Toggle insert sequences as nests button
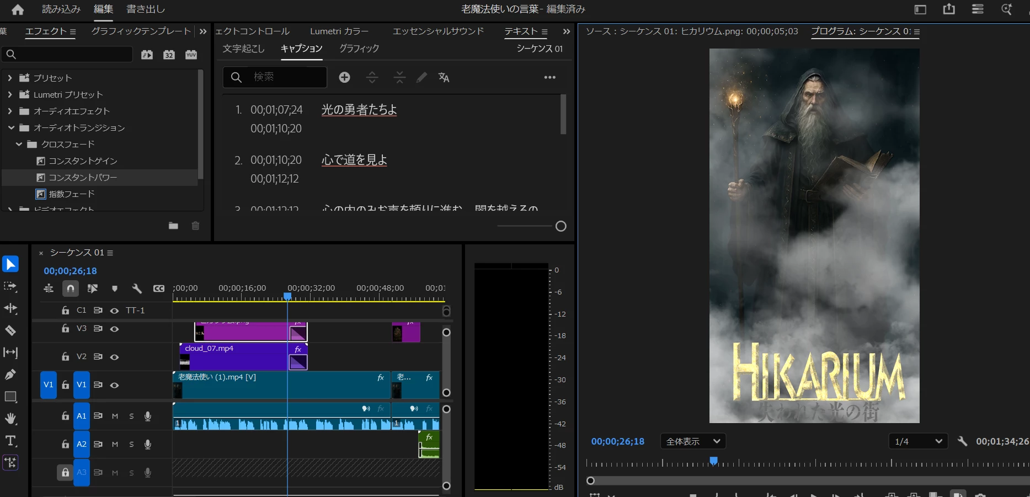The width and height of the screenshot is (1030, 497). pyautogui.click(x=49, y=288)
